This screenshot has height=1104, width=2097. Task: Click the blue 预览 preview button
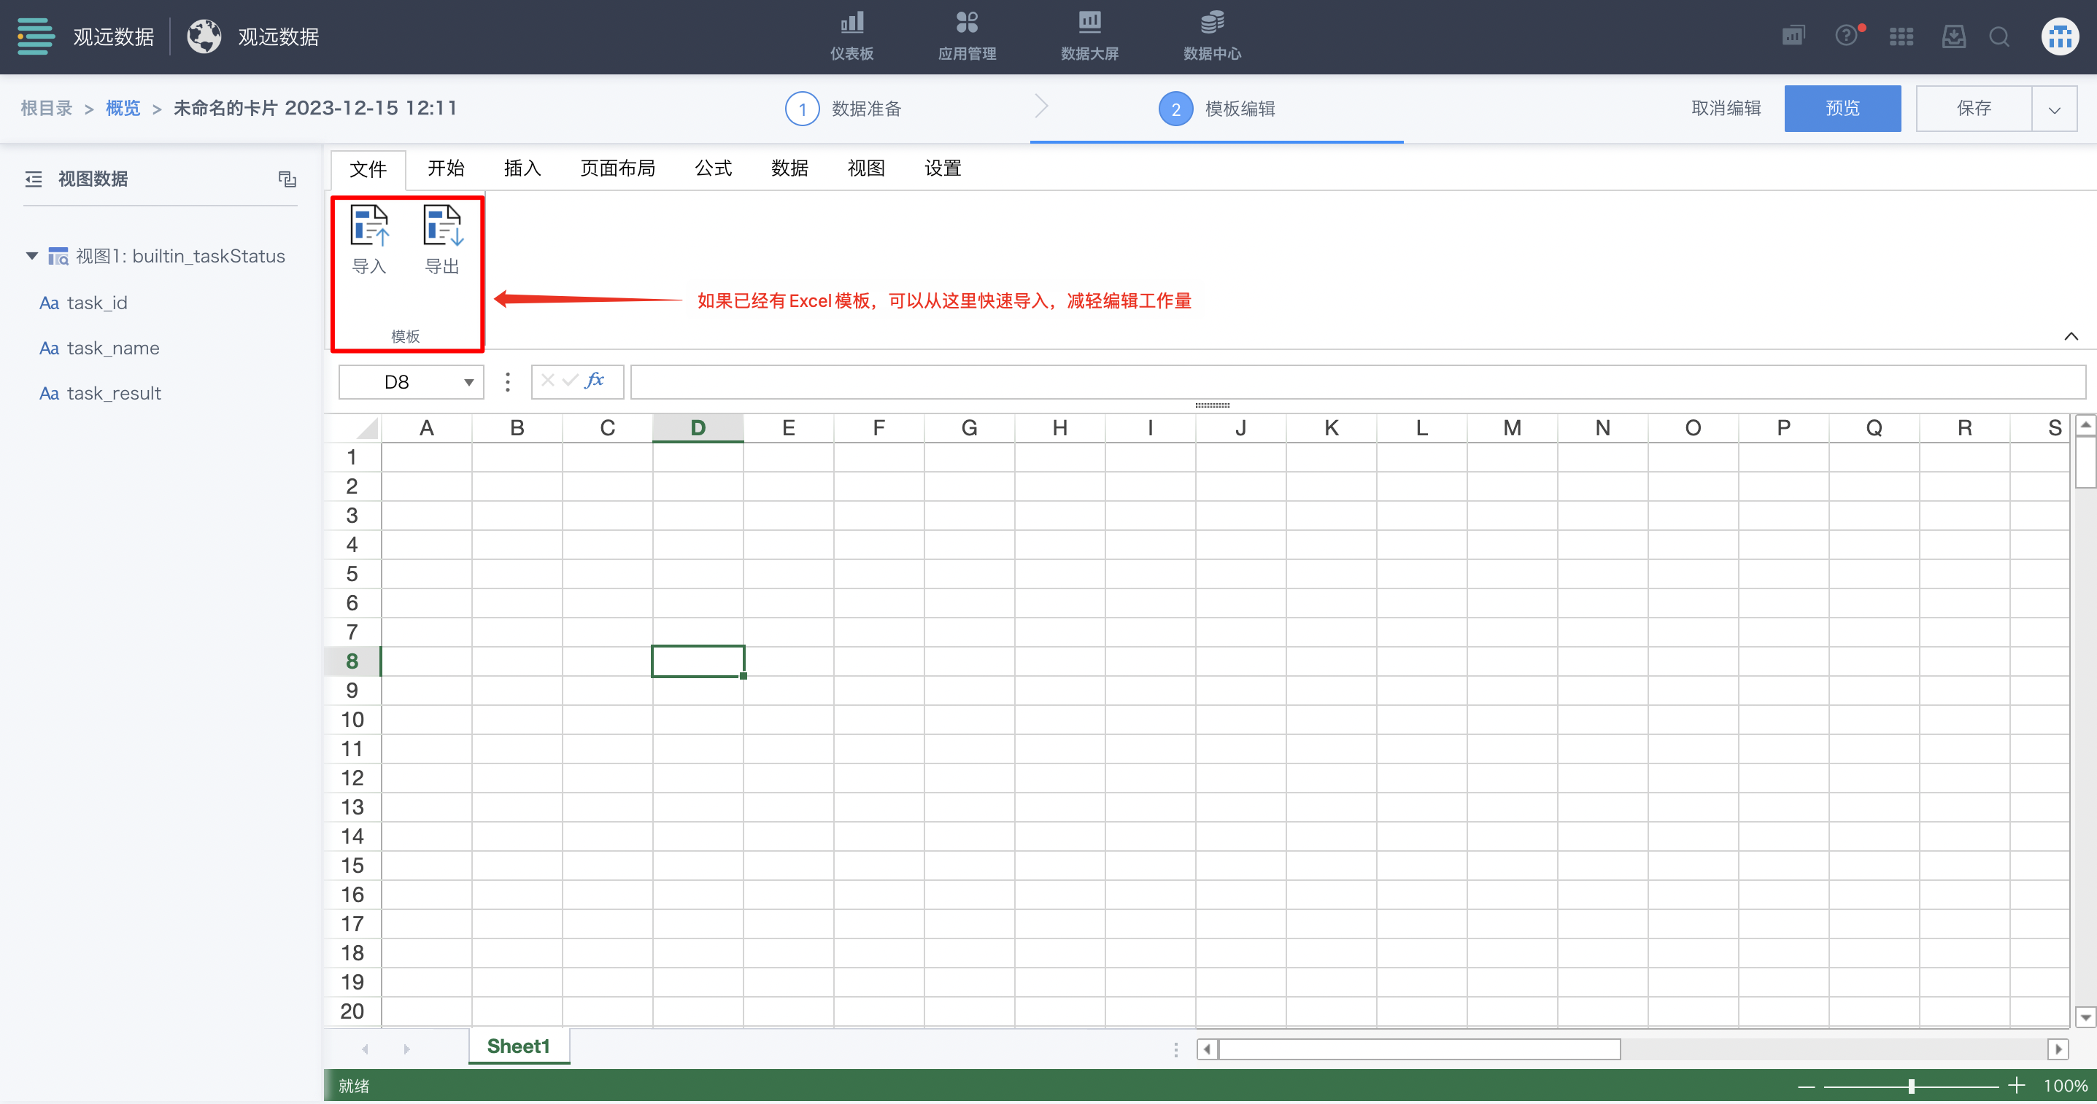(1842, 108)
